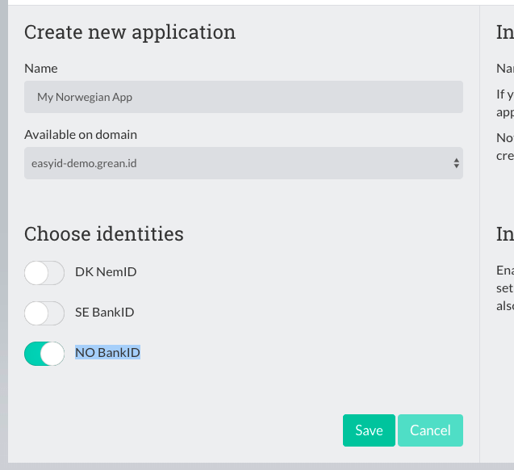Click the Name label above the input
The width and height of the screenshot is (514, 470).
click(x=41, y=69)
